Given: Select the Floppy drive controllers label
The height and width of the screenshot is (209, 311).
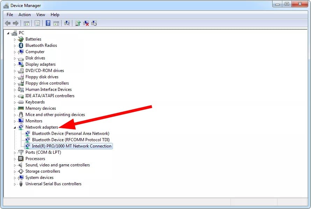Looking at the screenshot, I should [x=47, y=83].
